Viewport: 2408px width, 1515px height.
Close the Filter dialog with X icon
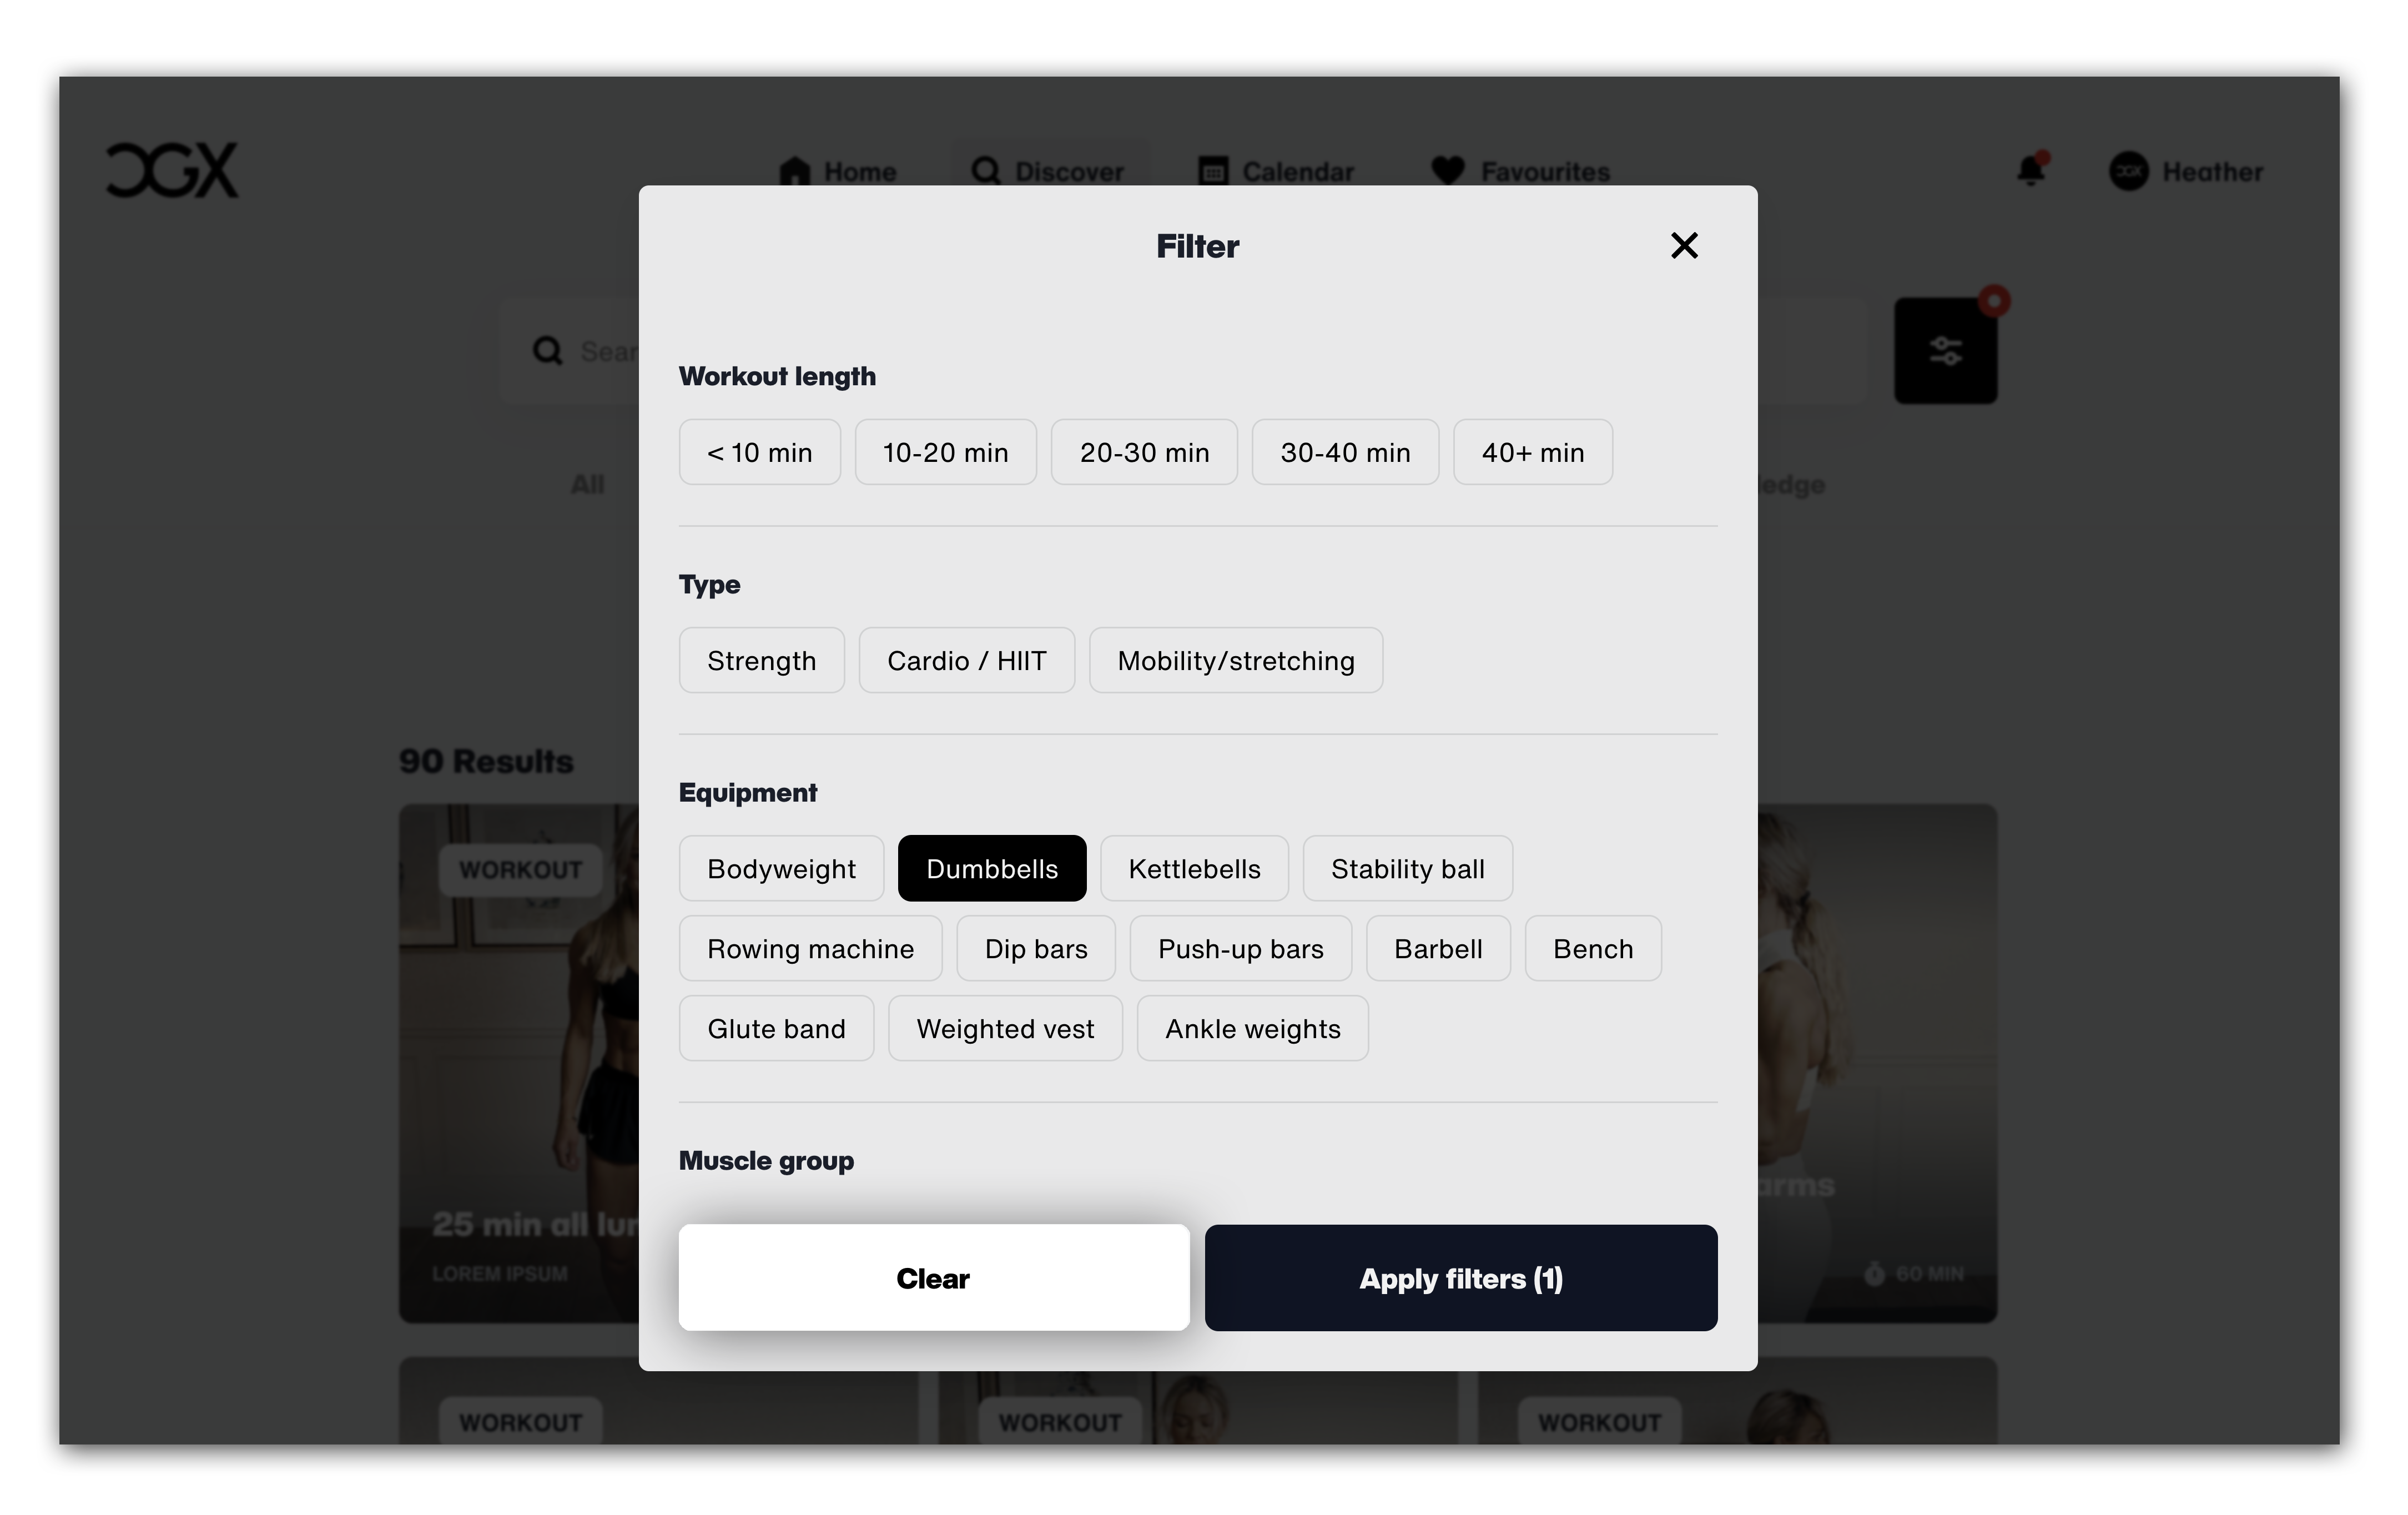point(1684,245)
